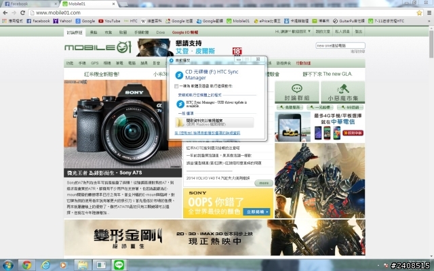The height and width of the screenshot is (271, 434).
Task: Open the Chrome menu icon
Action: click(x=429, y=13)
